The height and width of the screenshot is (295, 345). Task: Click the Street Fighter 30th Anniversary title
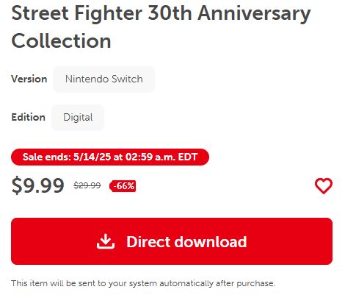point(161,13)
